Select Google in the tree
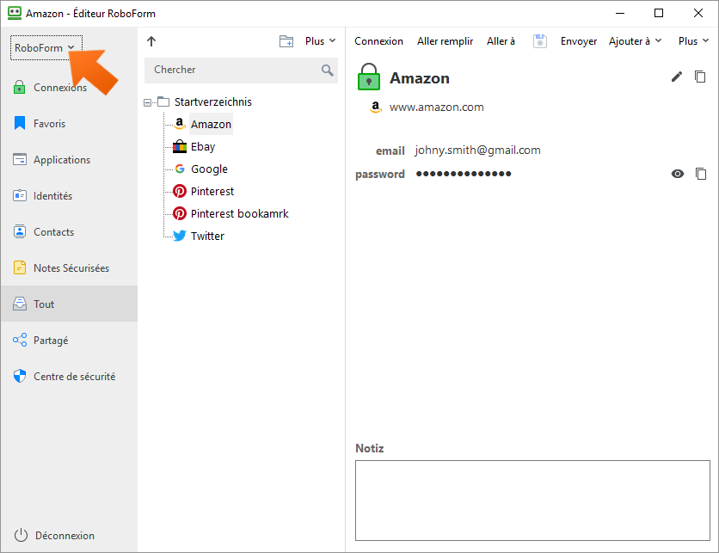719x553 pixels. pyautogui.click(x=209, y=169)
